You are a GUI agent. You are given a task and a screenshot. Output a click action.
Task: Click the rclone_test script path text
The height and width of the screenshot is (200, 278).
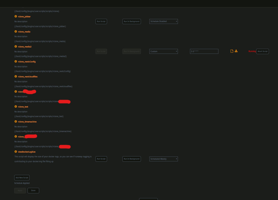[x=39, y=116]
